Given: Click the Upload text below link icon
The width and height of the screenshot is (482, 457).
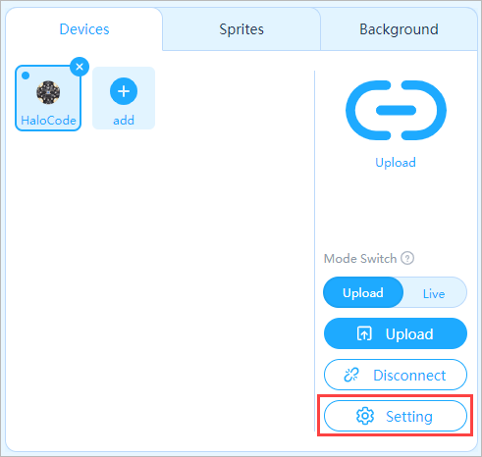Looking at the screenshot, I should click(396, 163).
